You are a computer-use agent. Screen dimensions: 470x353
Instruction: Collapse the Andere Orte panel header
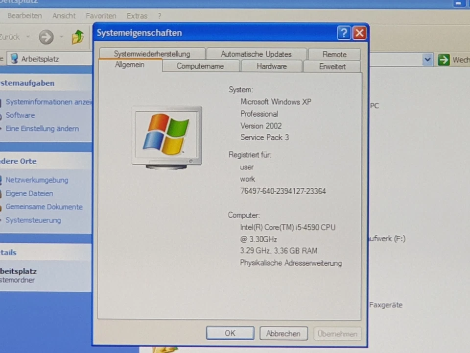(46, 161)
